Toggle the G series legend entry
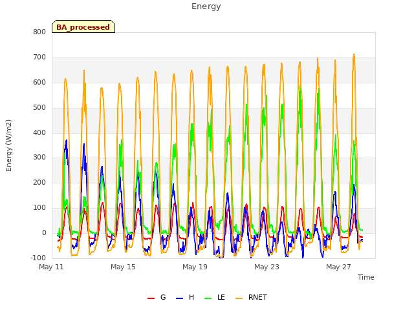The height and width of the screenshot is (310, 414). click(x=157, y=297)
